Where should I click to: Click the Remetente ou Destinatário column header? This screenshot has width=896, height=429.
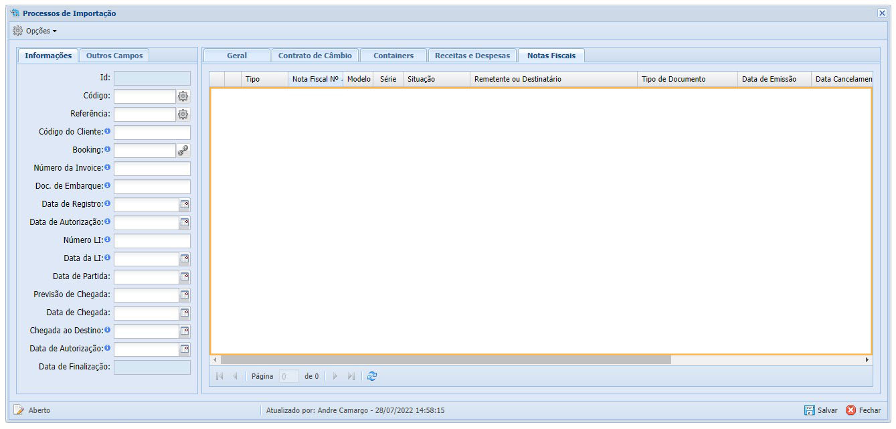coord(553,79)
